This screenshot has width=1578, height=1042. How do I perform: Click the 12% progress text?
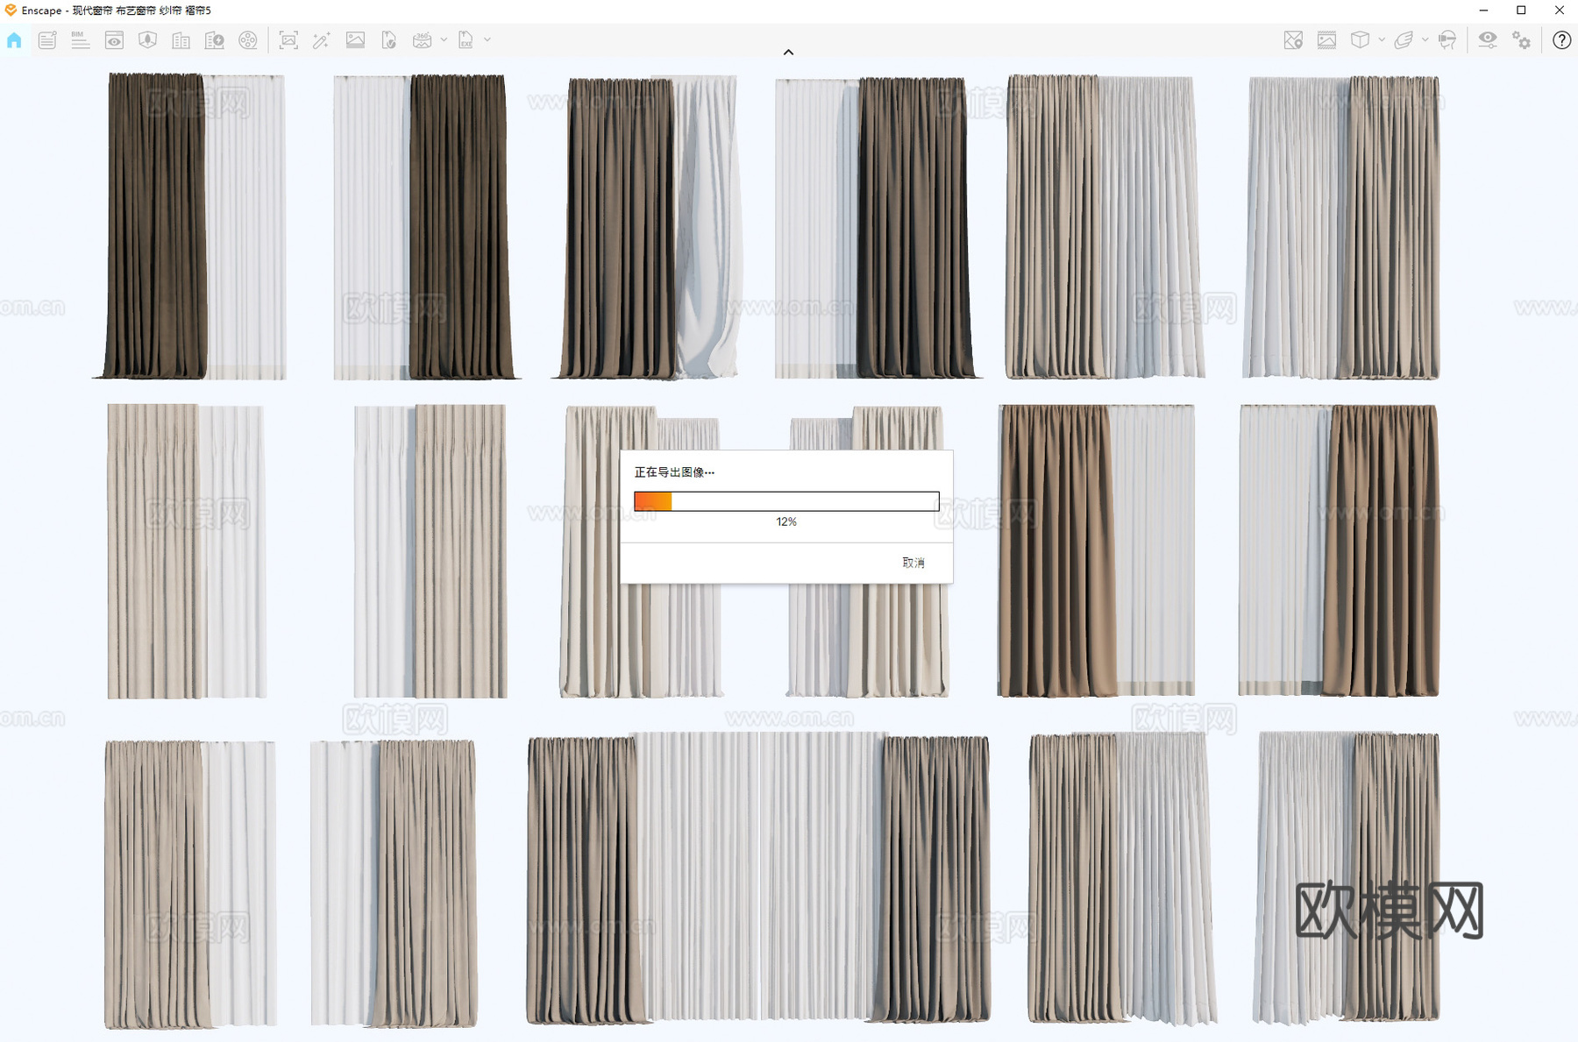coord(786,521)
